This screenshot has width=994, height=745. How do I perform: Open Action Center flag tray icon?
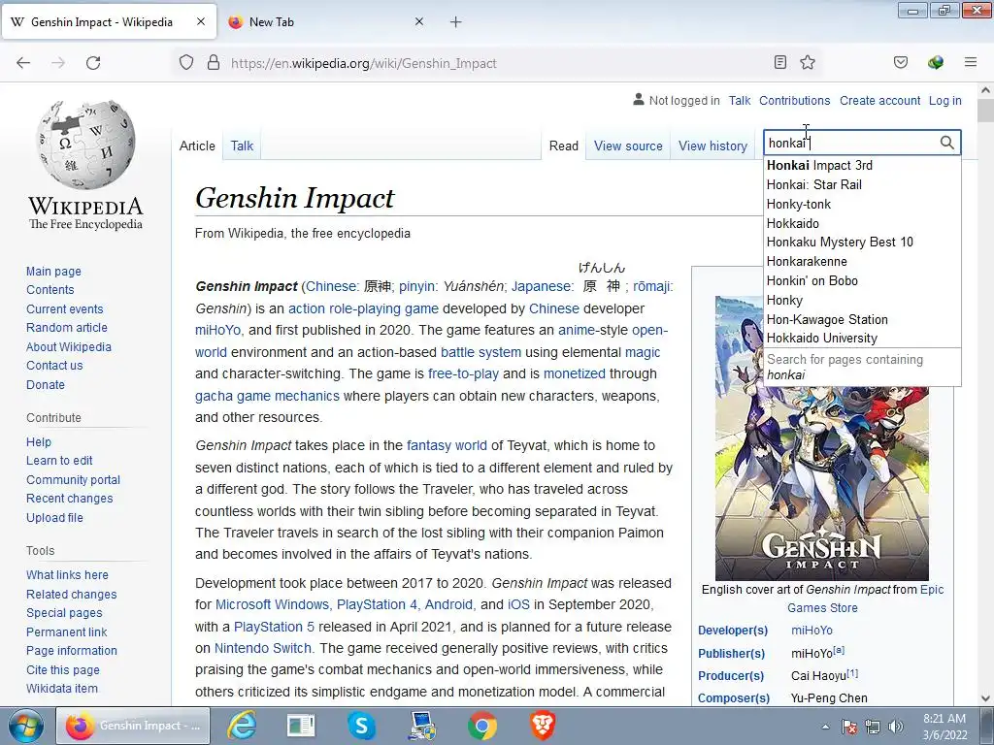pos(848,727)
